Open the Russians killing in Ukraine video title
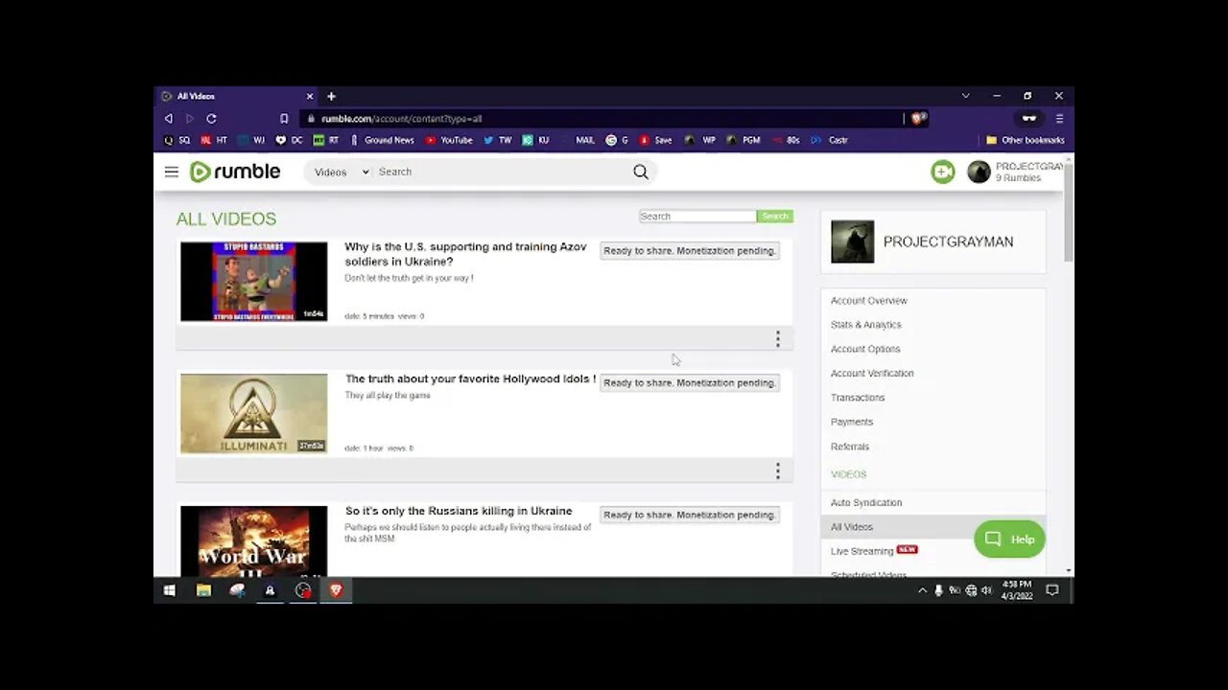1228x690 pixels. click(x=459, y=512)
